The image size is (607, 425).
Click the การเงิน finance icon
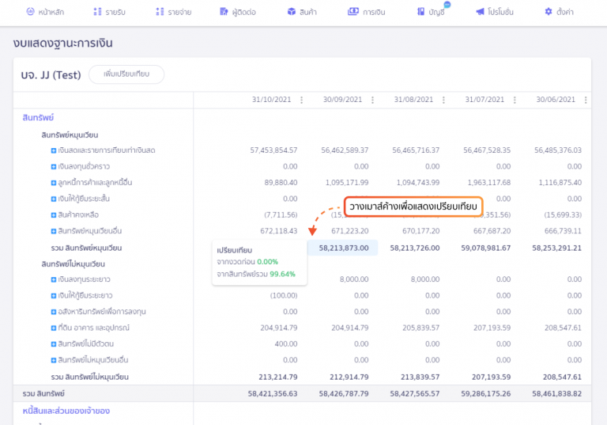[353, 12]
